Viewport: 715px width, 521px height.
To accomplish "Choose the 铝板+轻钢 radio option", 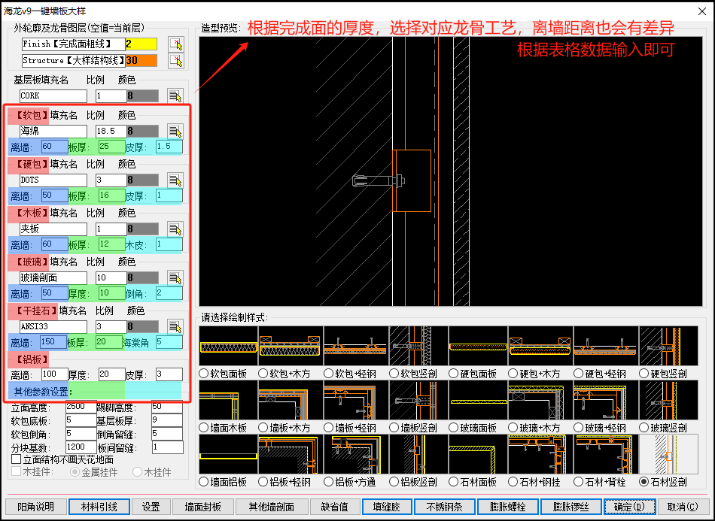I will point(263,482).
